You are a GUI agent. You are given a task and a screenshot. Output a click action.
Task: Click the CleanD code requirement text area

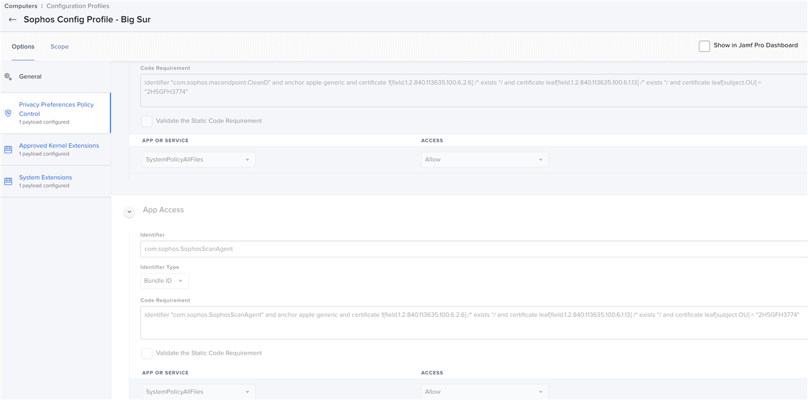tap(474, 90)
